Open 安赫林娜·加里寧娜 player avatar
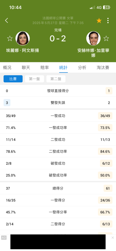 [x=93, y=38]
